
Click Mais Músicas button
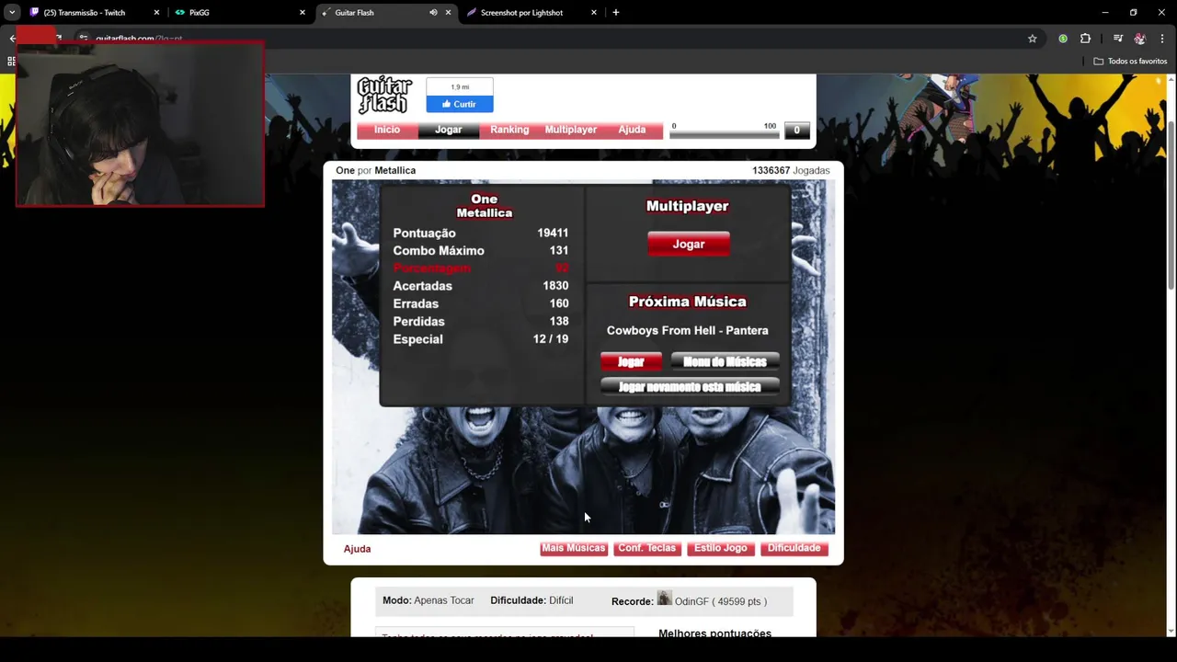(574, 548)
